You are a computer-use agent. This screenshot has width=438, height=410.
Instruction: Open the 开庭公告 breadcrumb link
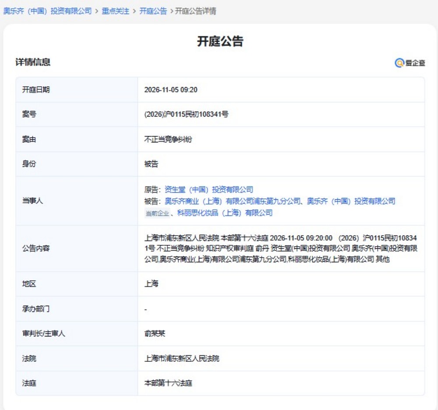tap(153, 11)
